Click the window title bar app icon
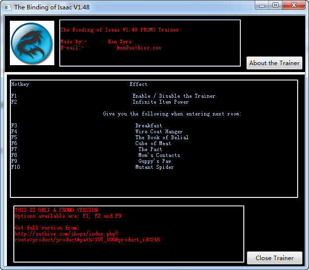 coord(8,7)
